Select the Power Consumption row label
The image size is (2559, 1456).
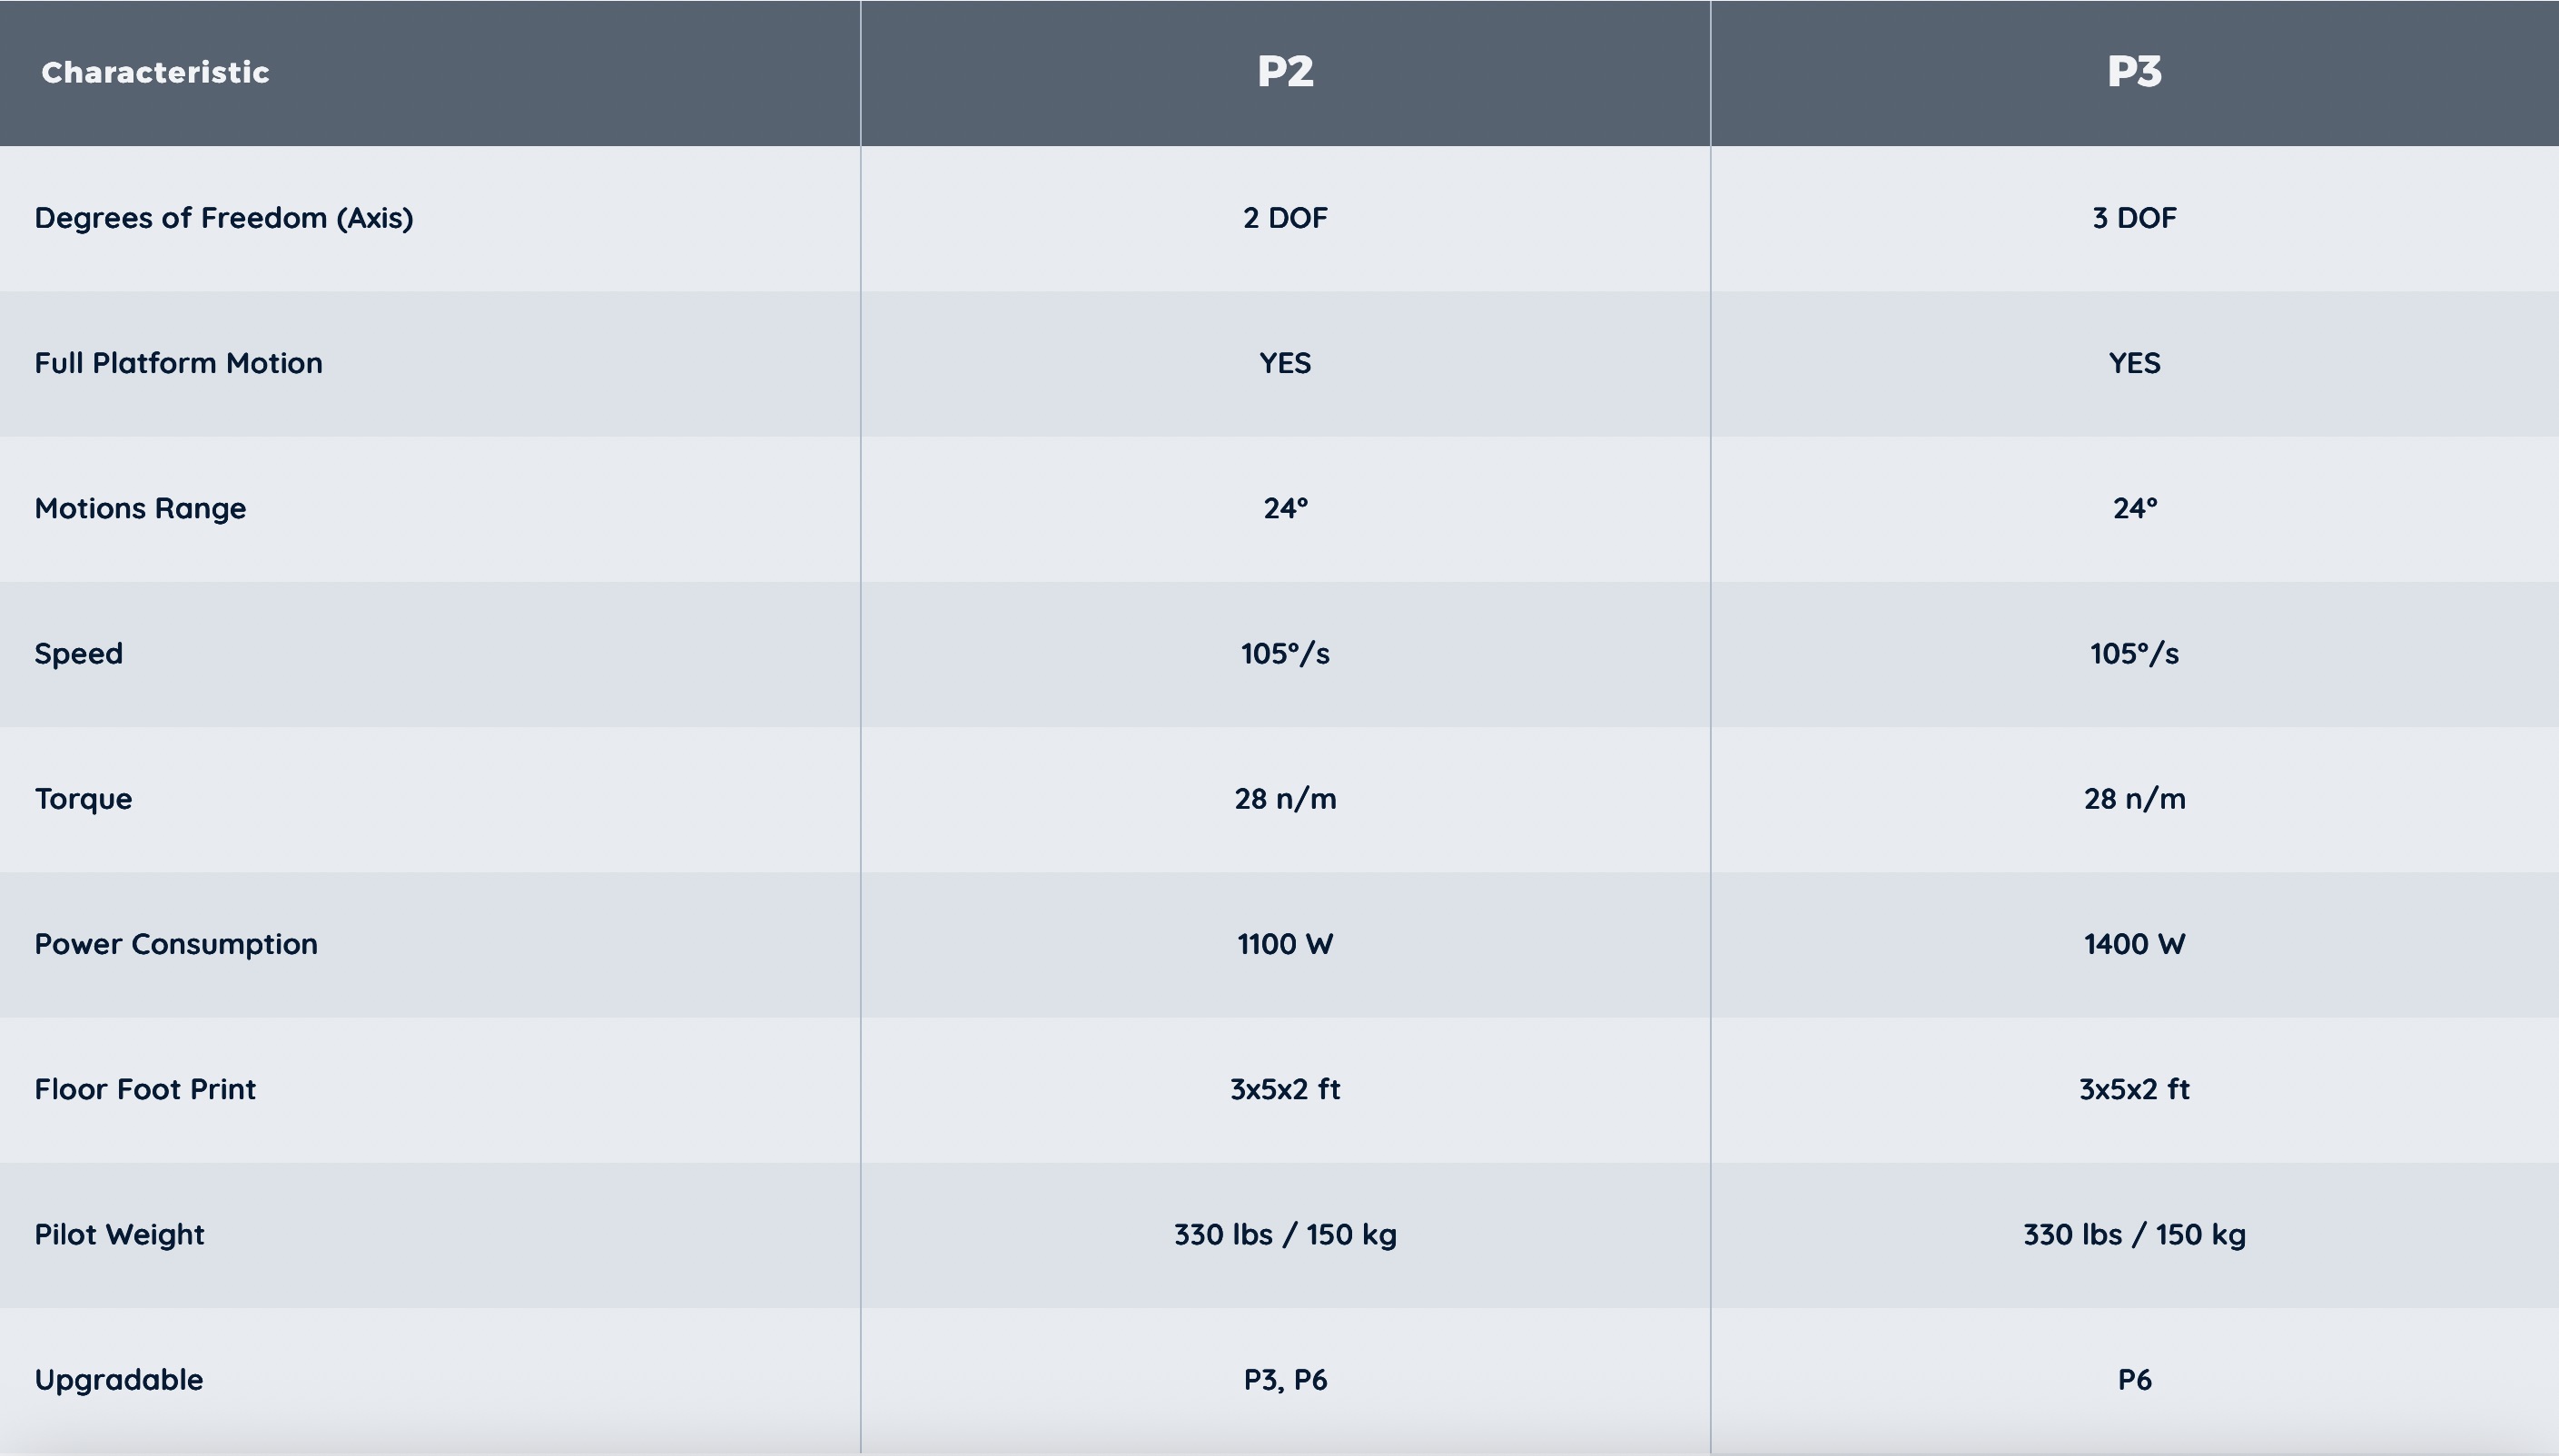pos(176,944)
